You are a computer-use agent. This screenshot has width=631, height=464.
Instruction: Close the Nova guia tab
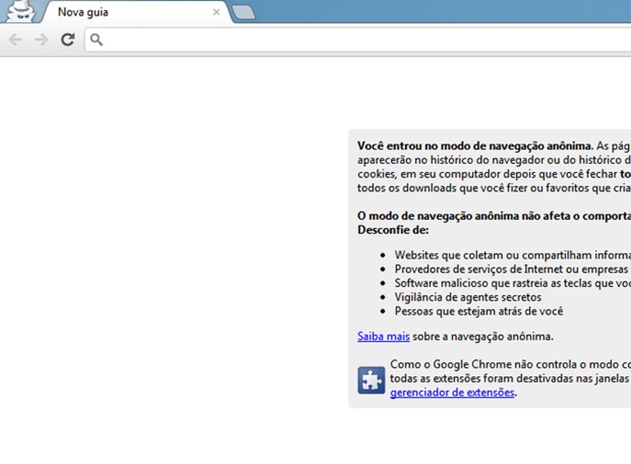tap(217, 12)
